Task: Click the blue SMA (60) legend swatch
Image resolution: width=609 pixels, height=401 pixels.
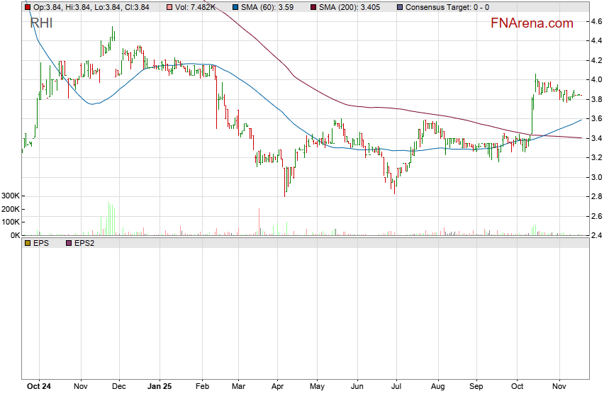Action: tap(235, 7)
